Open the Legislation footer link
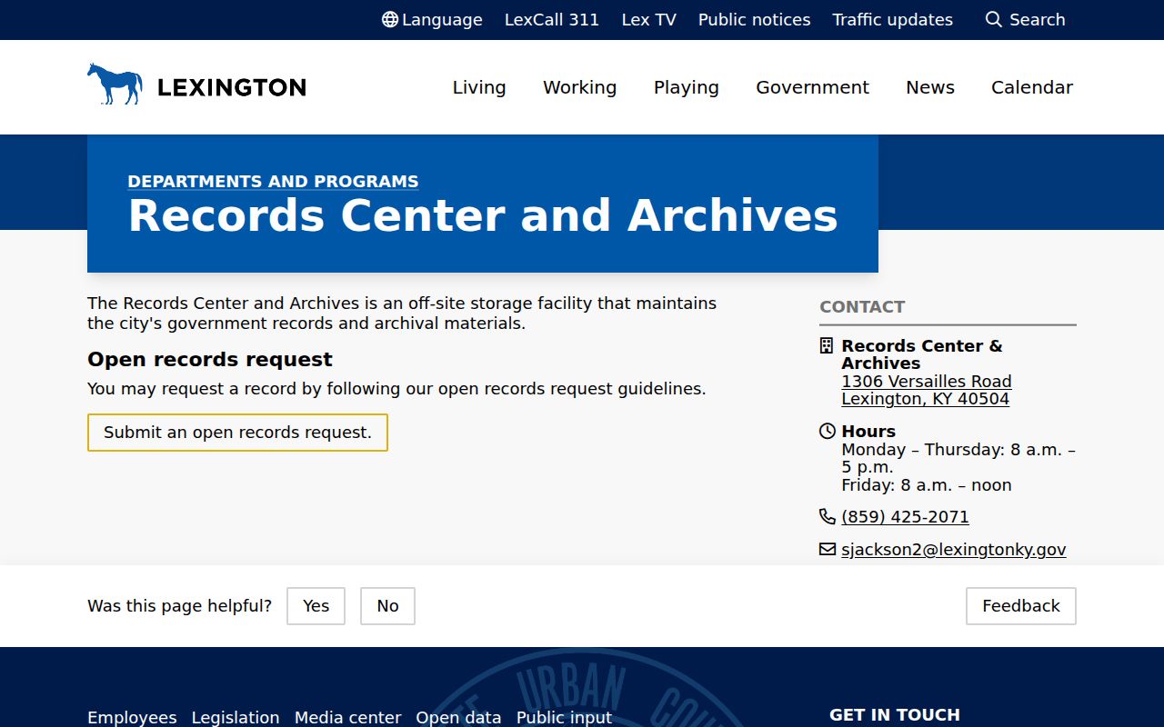The height and width of the screenshot is (727, 1164). [236, 717]
